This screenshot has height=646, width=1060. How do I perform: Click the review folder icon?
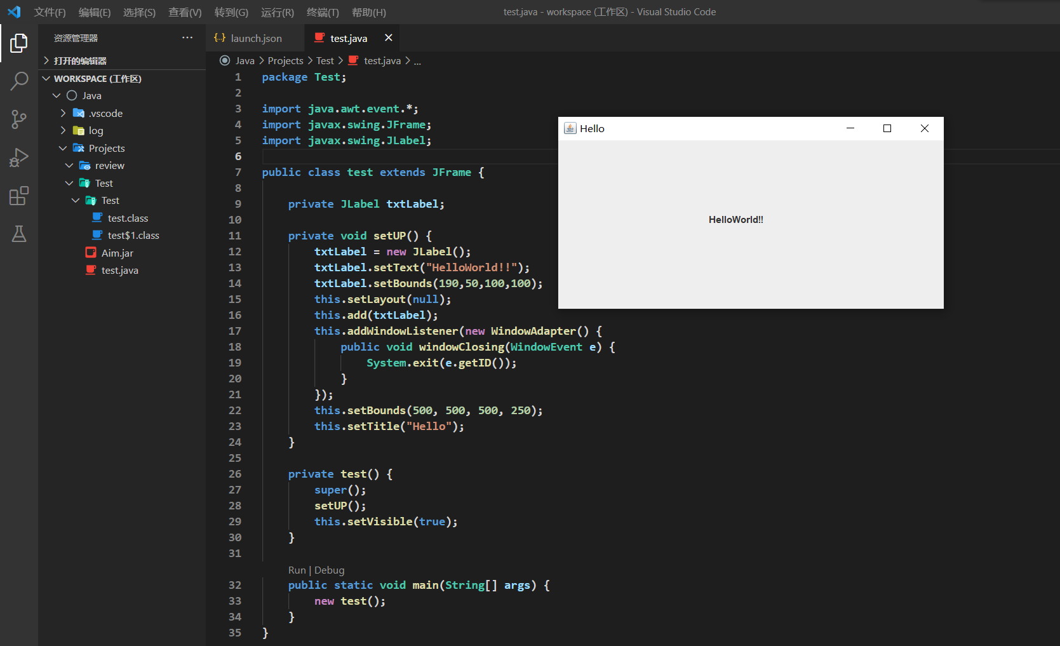[84, 165]
